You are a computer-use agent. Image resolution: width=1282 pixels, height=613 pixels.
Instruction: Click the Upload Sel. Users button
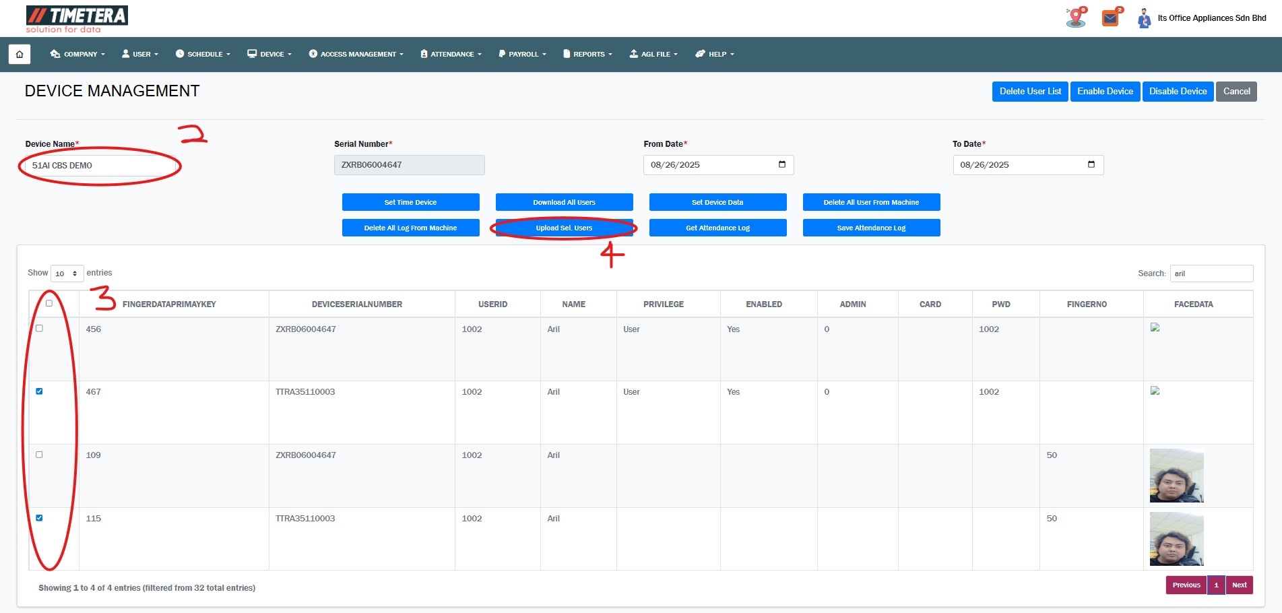tap(564, 228)
